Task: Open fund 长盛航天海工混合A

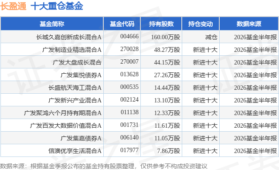Action: pyautogui.click(x=75, y=88)
